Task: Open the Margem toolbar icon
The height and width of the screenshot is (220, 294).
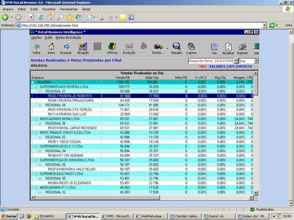Action: coord(177,47)
